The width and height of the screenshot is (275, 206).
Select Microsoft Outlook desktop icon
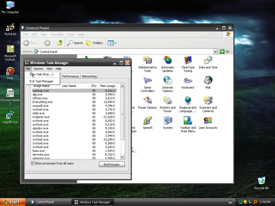click(x=10, y=53)
